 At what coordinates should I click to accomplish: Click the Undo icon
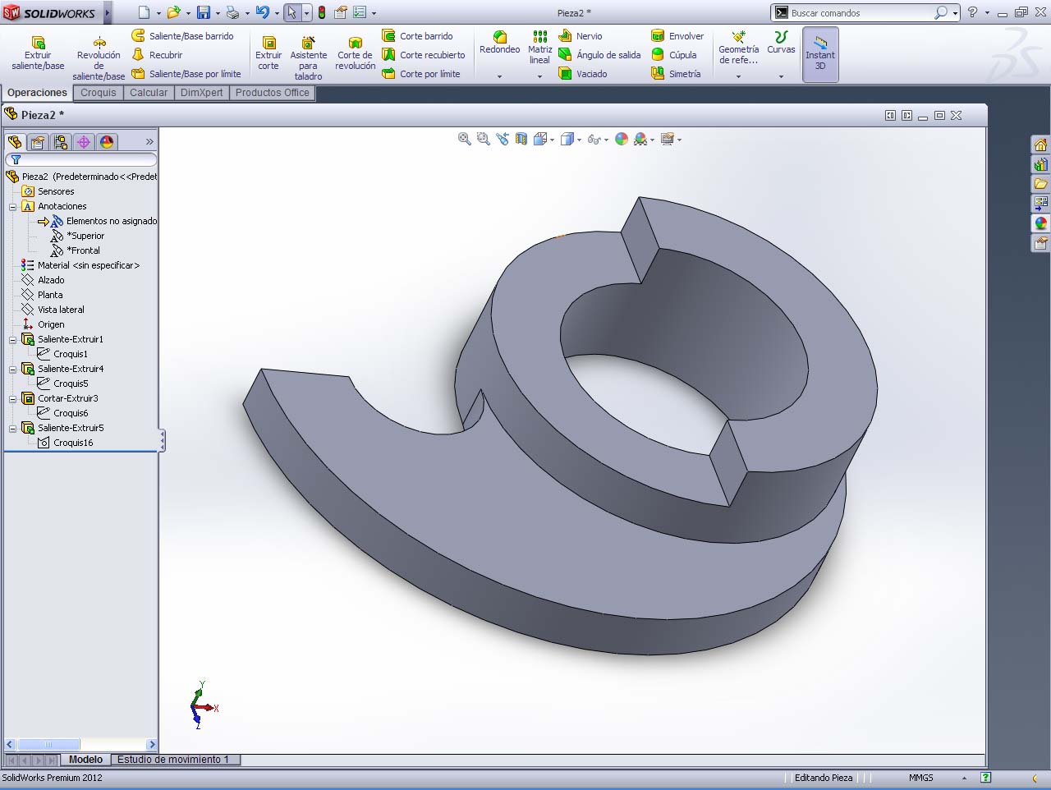[263, 12]
